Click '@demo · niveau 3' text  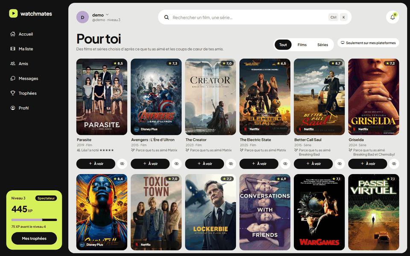pyautogui.click(x=106, y=20)
